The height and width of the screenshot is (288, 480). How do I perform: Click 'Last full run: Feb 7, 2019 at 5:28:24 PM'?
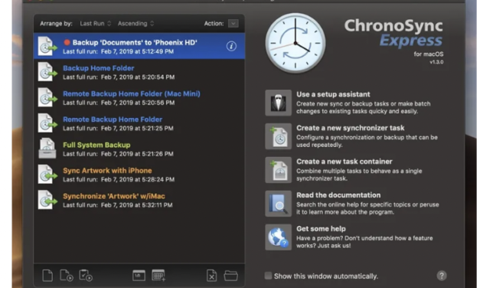point(119,179)
